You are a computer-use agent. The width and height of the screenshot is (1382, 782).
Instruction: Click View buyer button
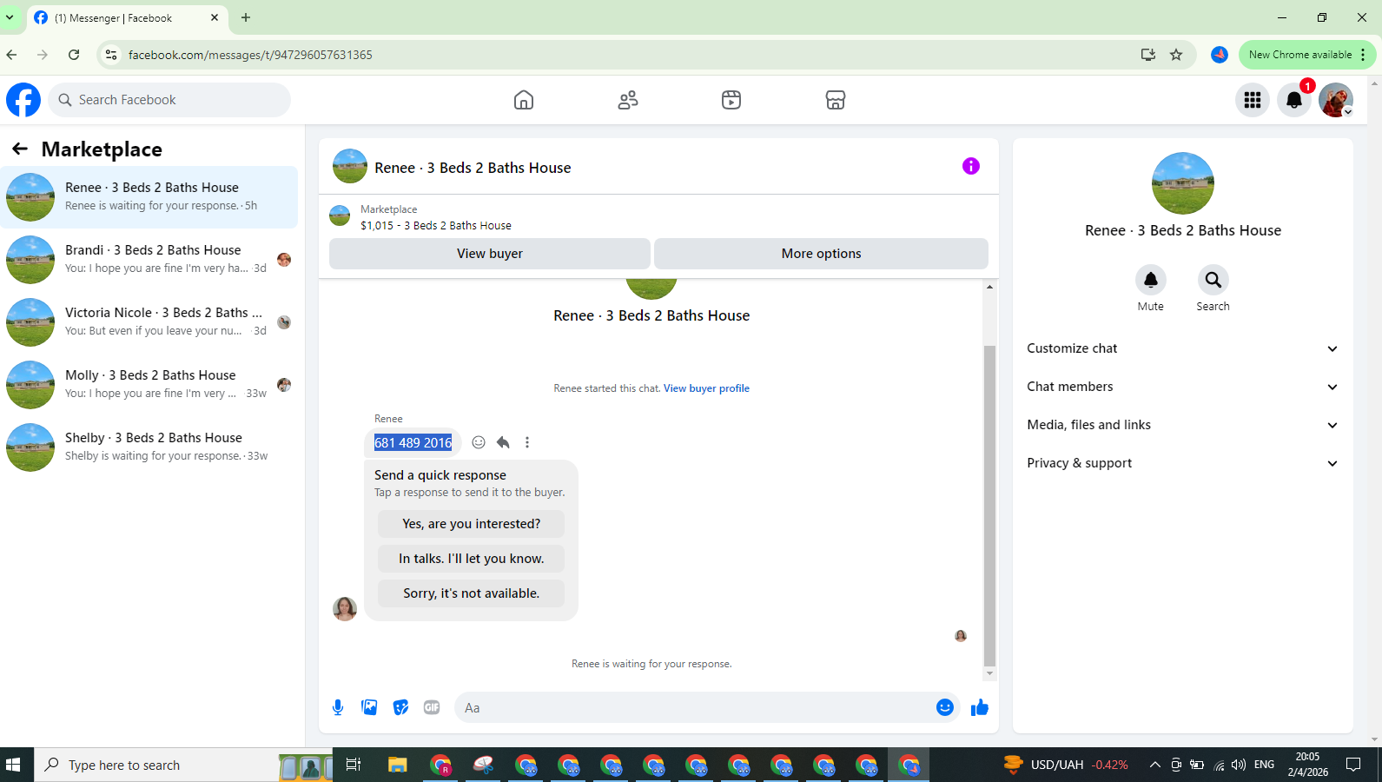click(x=490, y=254)
